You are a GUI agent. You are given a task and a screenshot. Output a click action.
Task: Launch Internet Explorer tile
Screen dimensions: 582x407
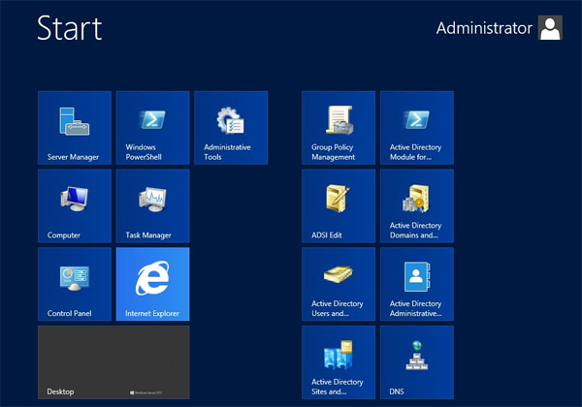pyautogui.click(x=153, y=284)
